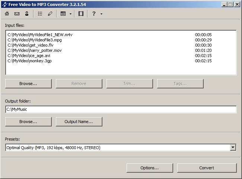
Task: Click the film strip icon in toolbar
Action: pyautogui.click(x=81, y=14)
